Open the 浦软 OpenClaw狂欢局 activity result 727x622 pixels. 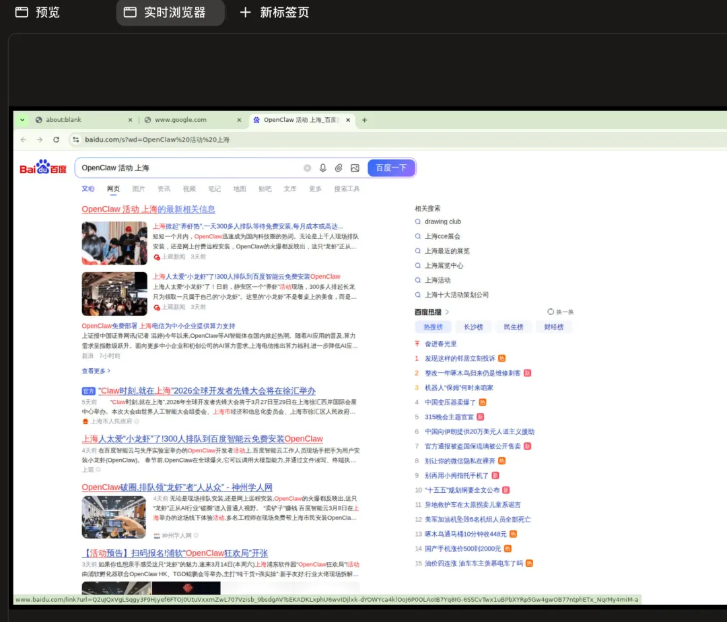pos(175,553)
